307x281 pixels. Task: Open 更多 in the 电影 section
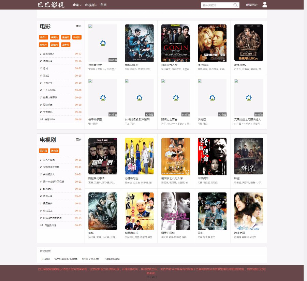click(78, 26)
